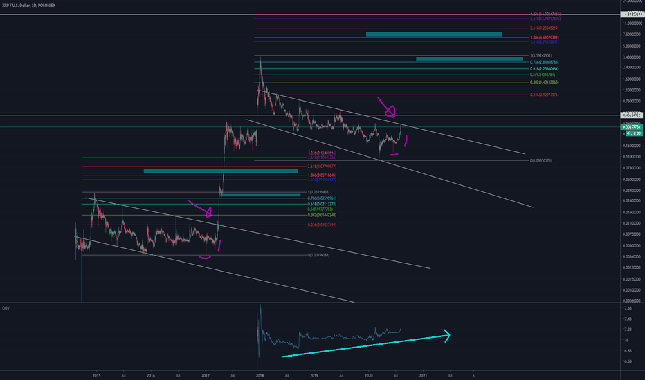Select teal rectangle near the 7.50000000 level
This screenshot has height=380, width=645.
(x=434, y=34)
